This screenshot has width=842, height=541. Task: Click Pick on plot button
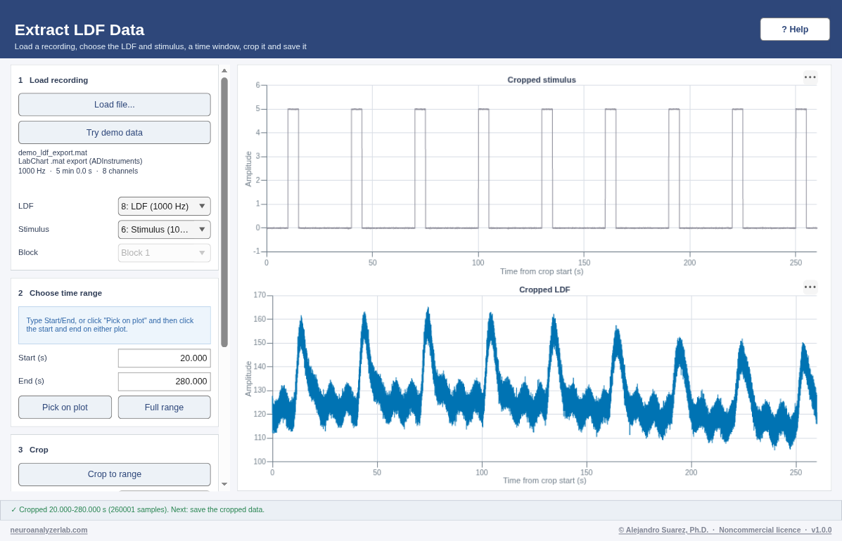[65, 408]
